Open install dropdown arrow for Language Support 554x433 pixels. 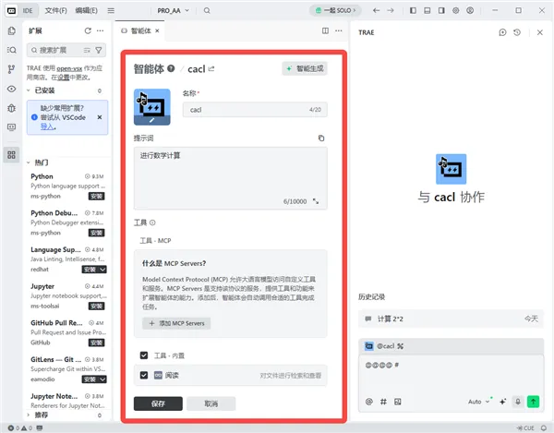(x=102, y=270)
